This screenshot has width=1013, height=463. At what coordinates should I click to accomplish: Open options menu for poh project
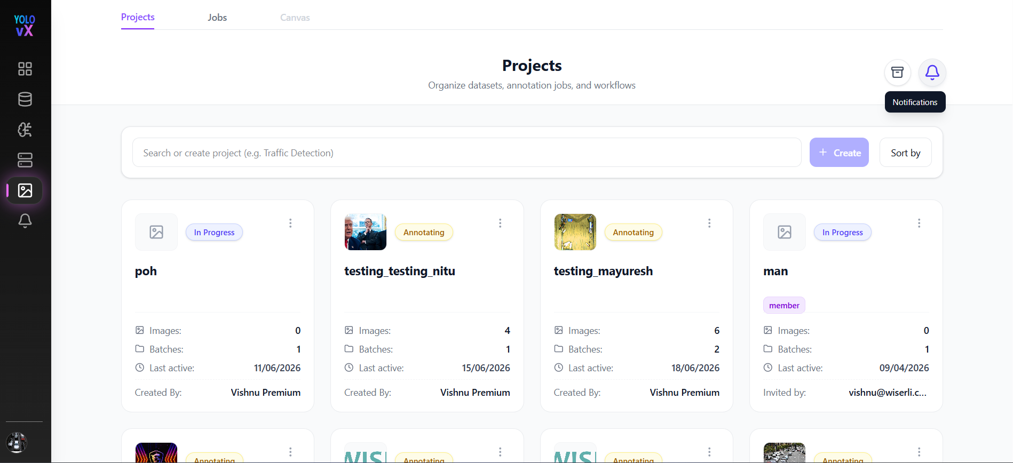pyautogui.click(x=290, y=223)
